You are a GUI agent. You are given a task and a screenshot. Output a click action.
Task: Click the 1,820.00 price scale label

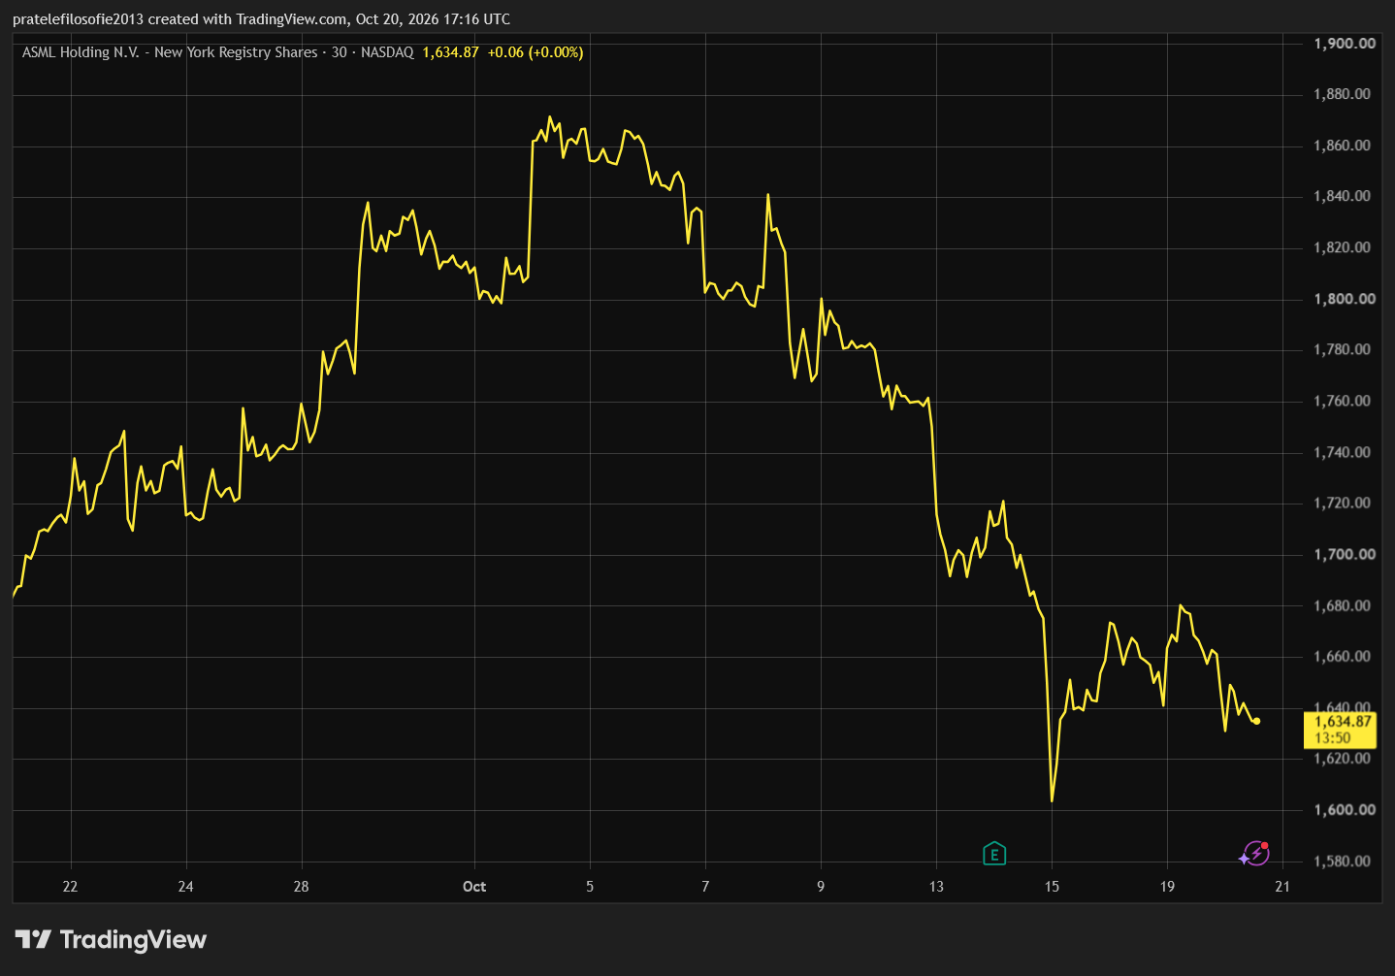tap(1343, 247)
